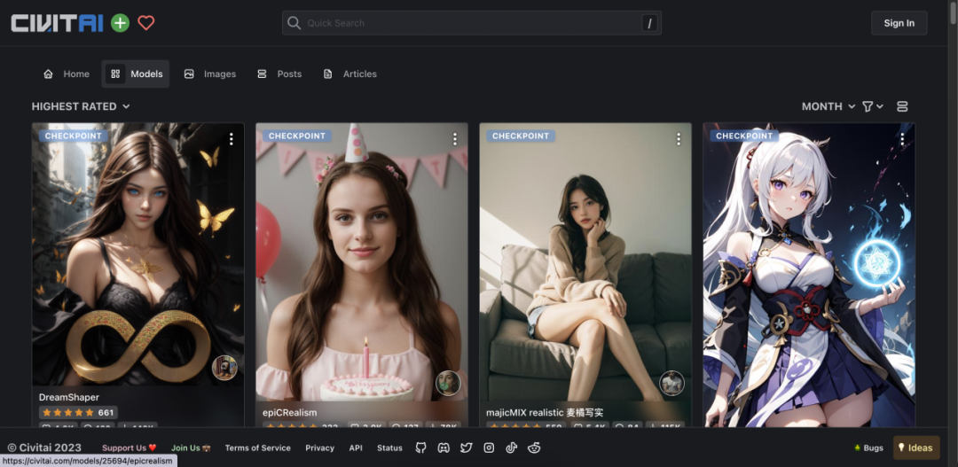Click the Instagram icon in footer
Image resolution: width=958 pixels, height=467 pixels.
tap(489, 448)
